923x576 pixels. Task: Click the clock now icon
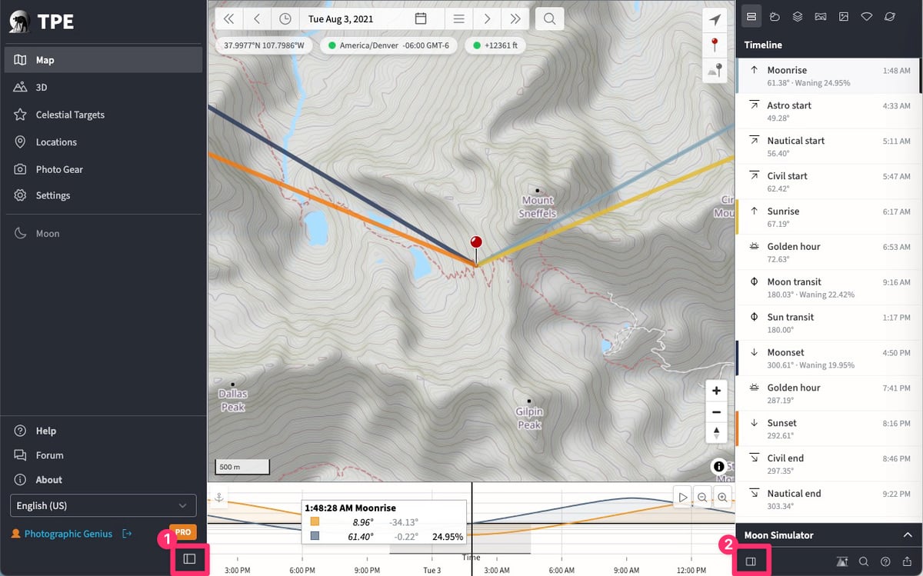[x=285, y=18]
